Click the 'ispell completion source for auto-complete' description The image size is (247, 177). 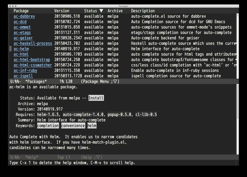click(176, 76)
